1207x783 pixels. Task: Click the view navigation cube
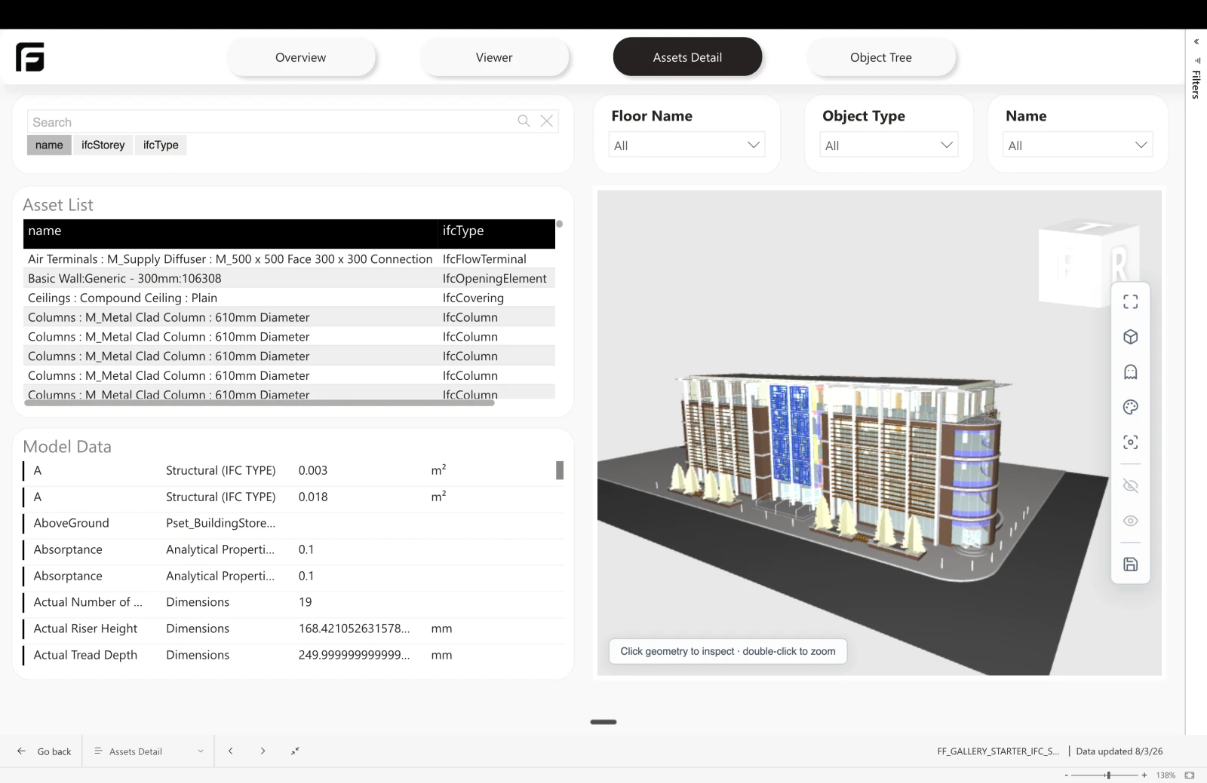point(1087,262)
